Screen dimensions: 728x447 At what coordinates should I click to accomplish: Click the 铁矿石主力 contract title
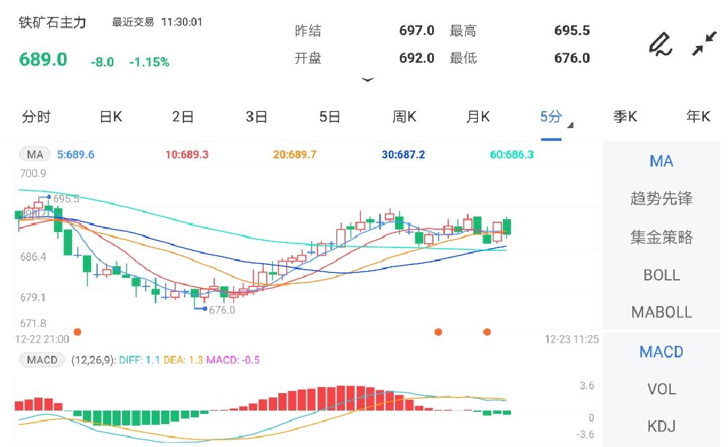pyautogui.click(x=53, y=23)
